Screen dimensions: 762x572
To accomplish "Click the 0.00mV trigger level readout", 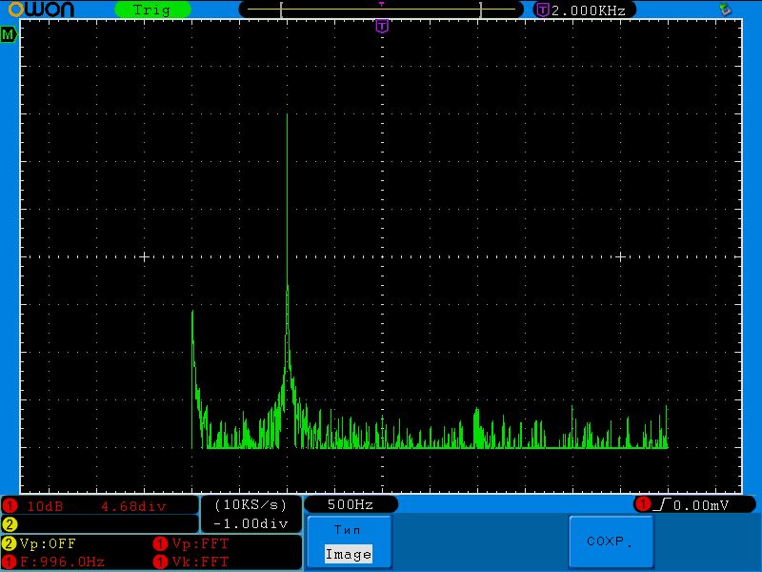I will [701, 505].
